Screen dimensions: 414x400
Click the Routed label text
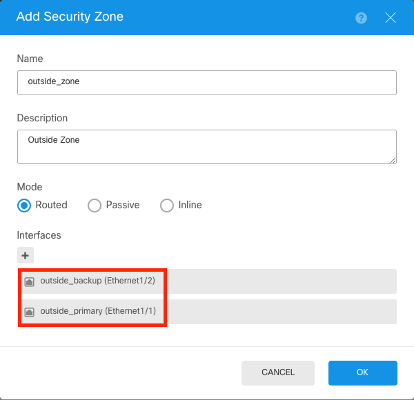point(52,205)
